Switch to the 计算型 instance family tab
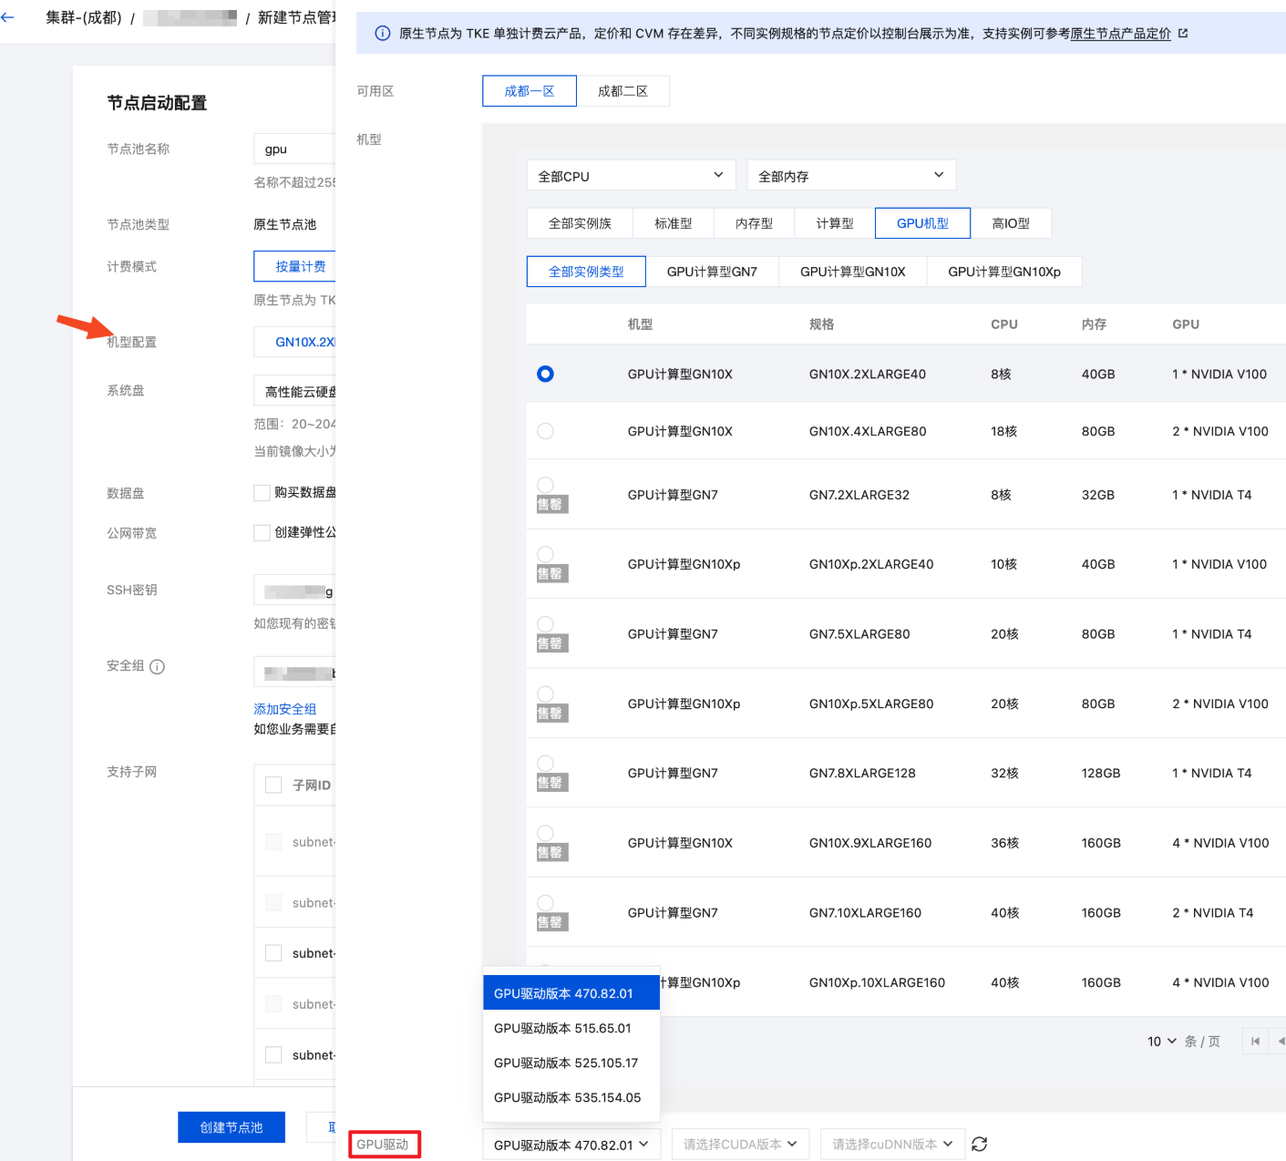The height and width of the screenshot is (1161, 1286). coord(834,223)
